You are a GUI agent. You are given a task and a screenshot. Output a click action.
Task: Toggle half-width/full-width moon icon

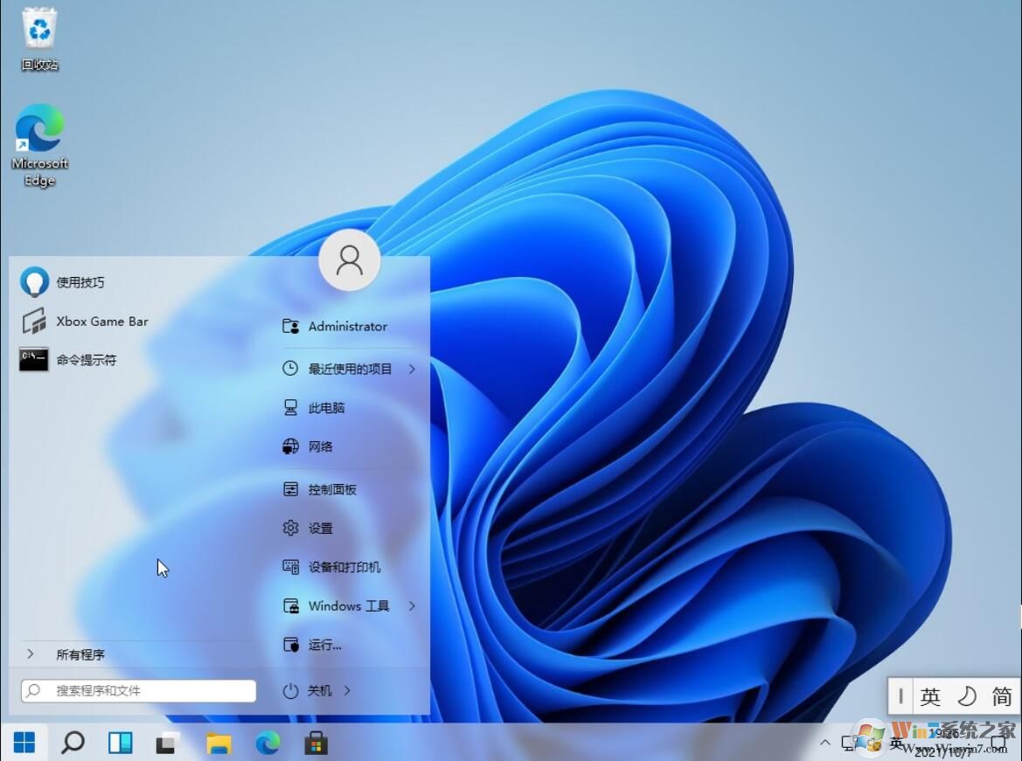tap(968, 696)
